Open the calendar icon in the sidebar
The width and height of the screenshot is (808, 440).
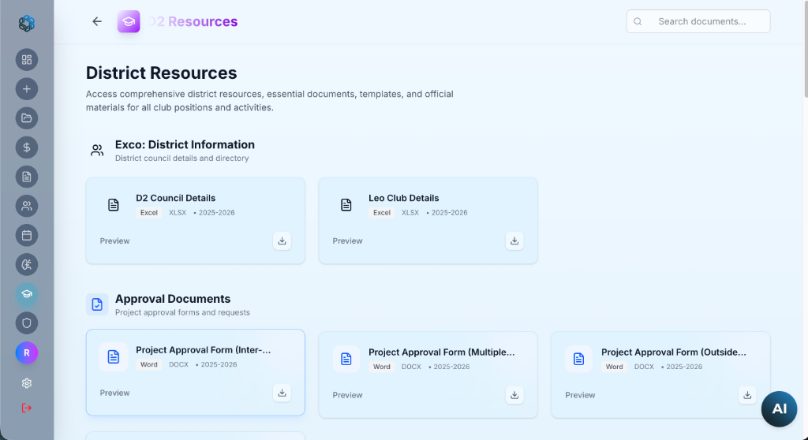27,236
